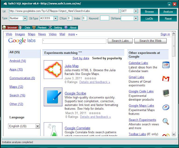Image resolution: width=179 pixels, height=148 pixels.
Task: Filter by Maps (12) category
Action: (x=16, y=87)
